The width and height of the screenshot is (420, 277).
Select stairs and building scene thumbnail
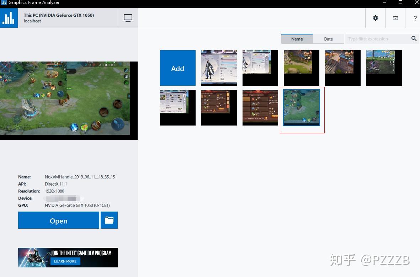342,68
